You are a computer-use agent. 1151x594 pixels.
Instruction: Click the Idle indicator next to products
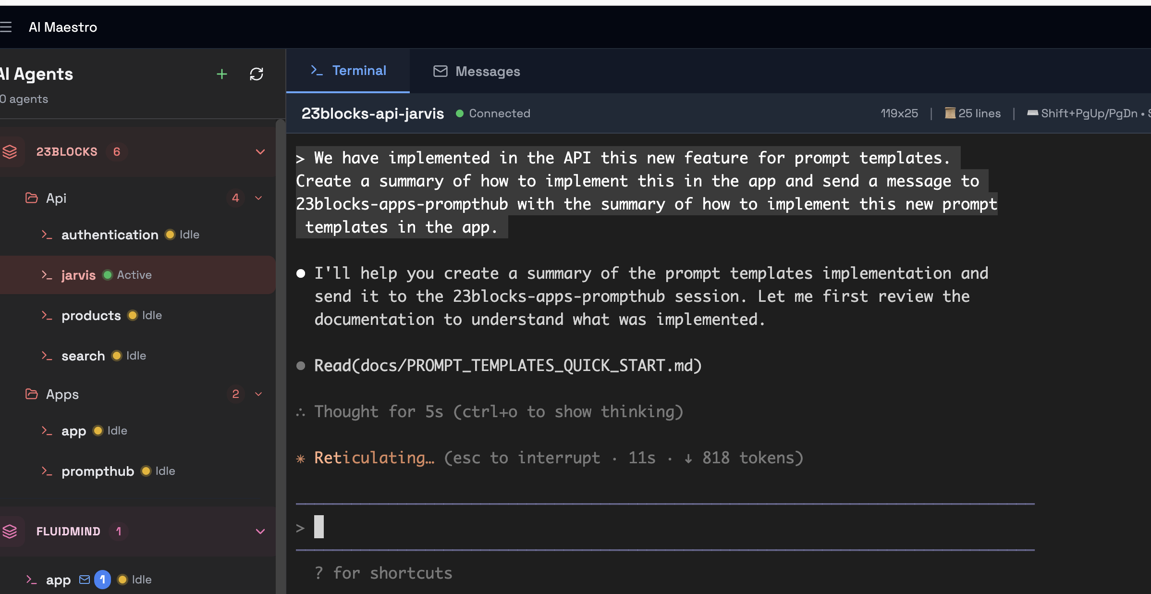(x=132, y=315)
